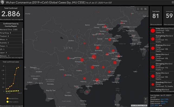Click the red marker near Shenyang
Screen dimensions: 174x107
tap(122, 23)
